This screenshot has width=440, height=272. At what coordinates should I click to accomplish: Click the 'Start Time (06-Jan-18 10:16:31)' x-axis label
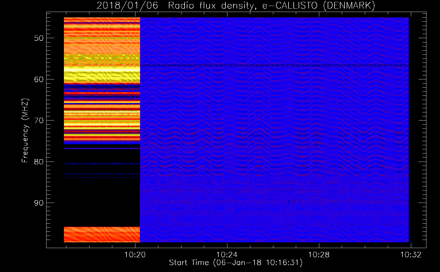[236, 263]
